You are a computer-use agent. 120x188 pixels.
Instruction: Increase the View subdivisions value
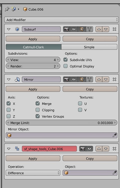coord(58,60)
